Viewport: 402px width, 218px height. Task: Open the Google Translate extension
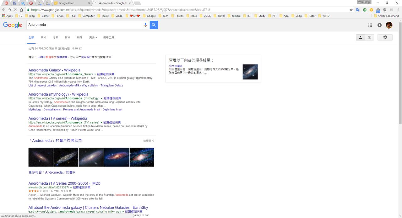[358, 10]
